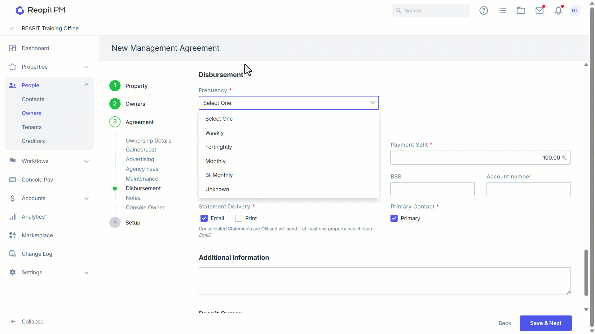Focus the BSB input field
The image size is (595, 334).
point(433,189)
